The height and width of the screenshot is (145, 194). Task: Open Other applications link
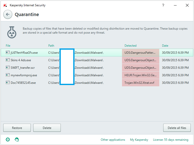click(113, 140)
